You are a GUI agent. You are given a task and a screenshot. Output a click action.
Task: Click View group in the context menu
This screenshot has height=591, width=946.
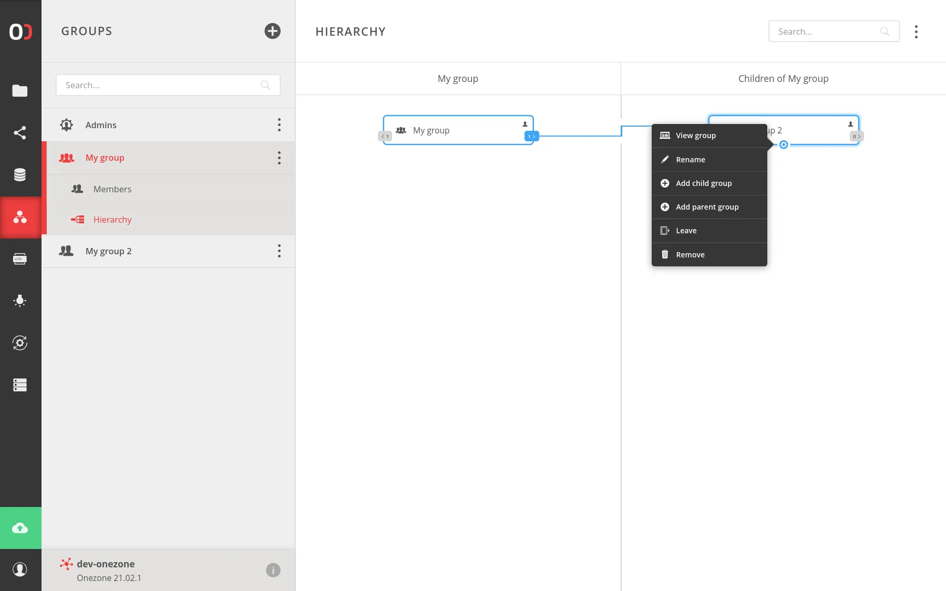pos(695,135)
